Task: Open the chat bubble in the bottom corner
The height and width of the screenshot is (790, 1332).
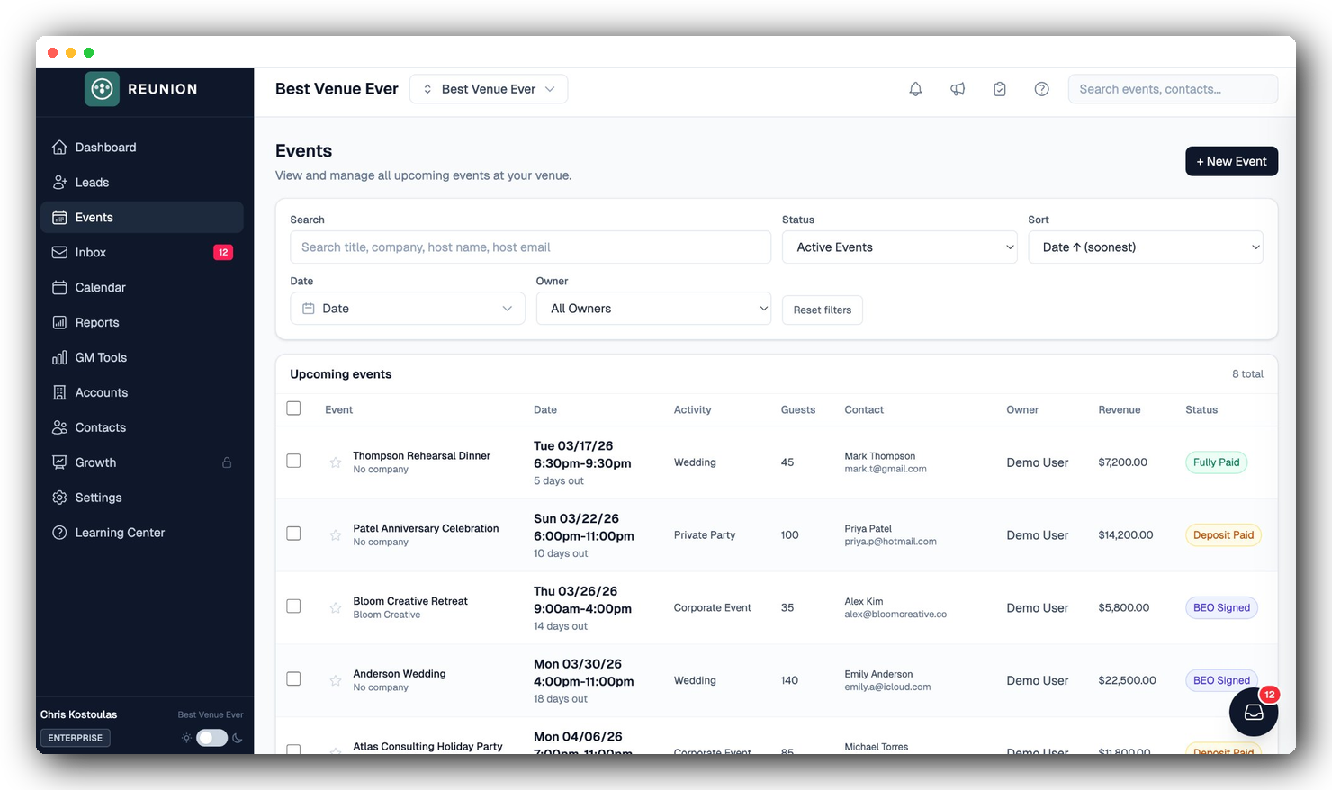Action: click(x=1253, y=711)
